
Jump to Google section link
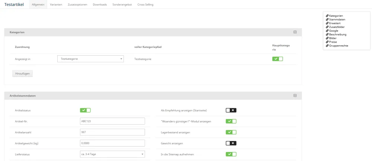(x=334, y=31)
